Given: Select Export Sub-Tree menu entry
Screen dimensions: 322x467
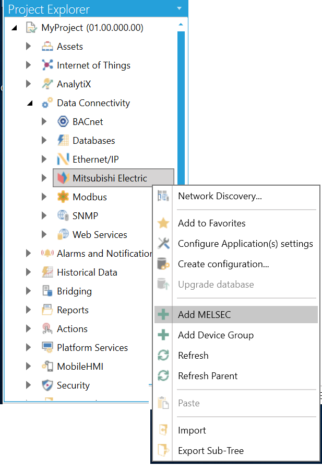Looking at the screenshot, I should coord(237,451).
